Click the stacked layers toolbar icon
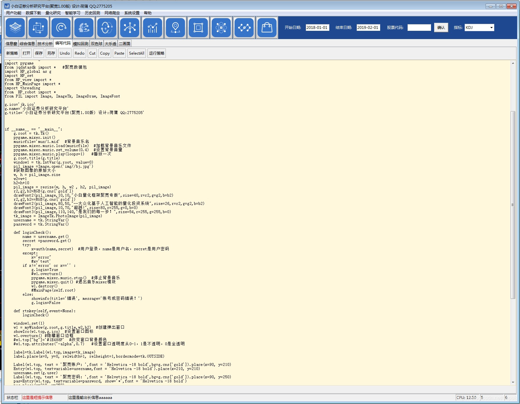The image size is (520, 404). (x=15, y=28)
